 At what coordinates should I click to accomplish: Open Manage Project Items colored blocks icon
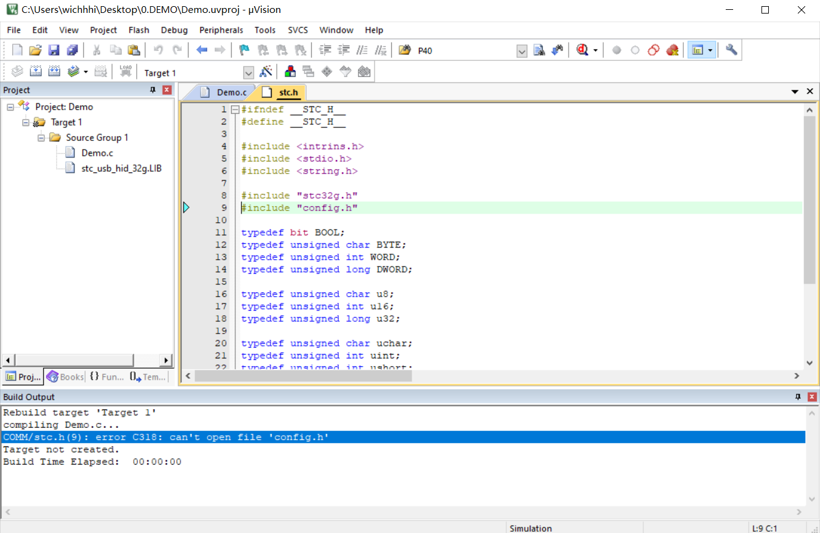click(x=290, y=72)
